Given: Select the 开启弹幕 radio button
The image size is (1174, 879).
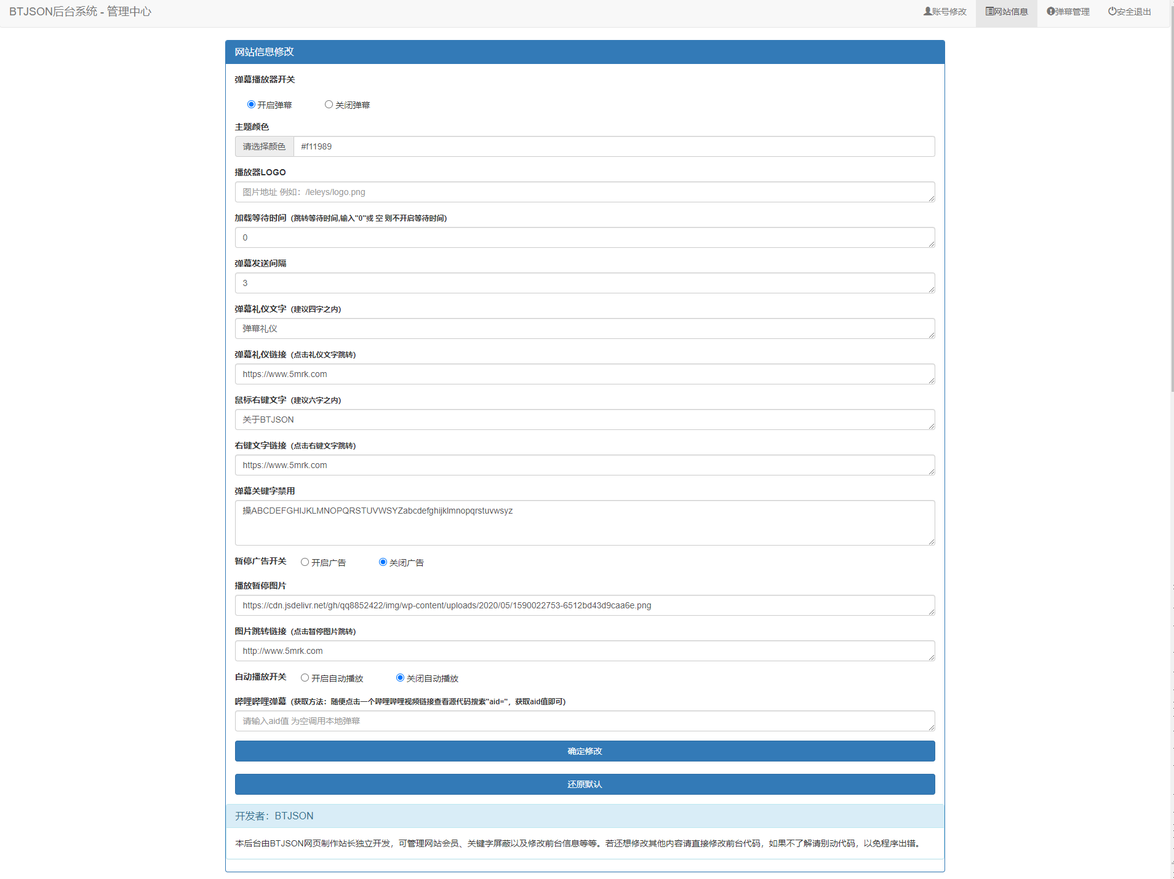Looking at the screenshot, I should click(251, 105).
